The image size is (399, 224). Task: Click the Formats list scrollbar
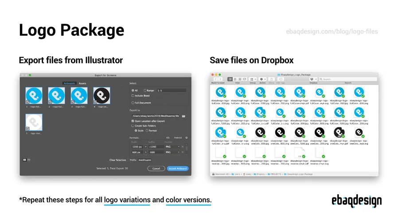(x=187, y=148)
